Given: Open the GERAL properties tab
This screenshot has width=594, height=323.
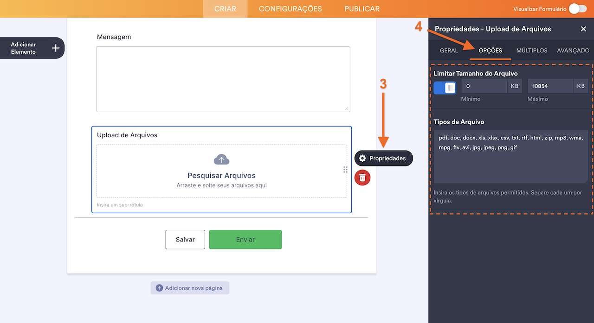Looking at the screenshot, I should click(449, 51).
